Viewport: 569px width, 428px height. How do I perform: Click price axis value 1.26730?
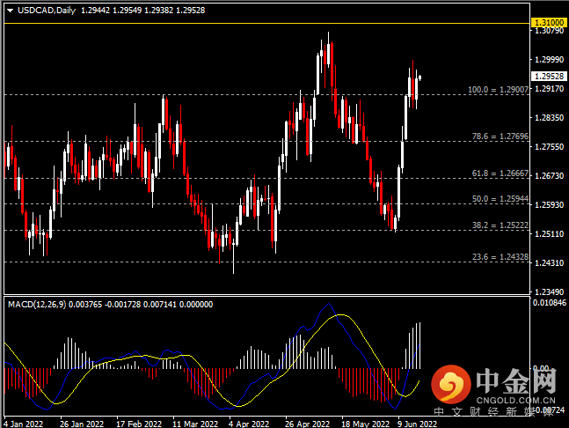tap(550, 175)
